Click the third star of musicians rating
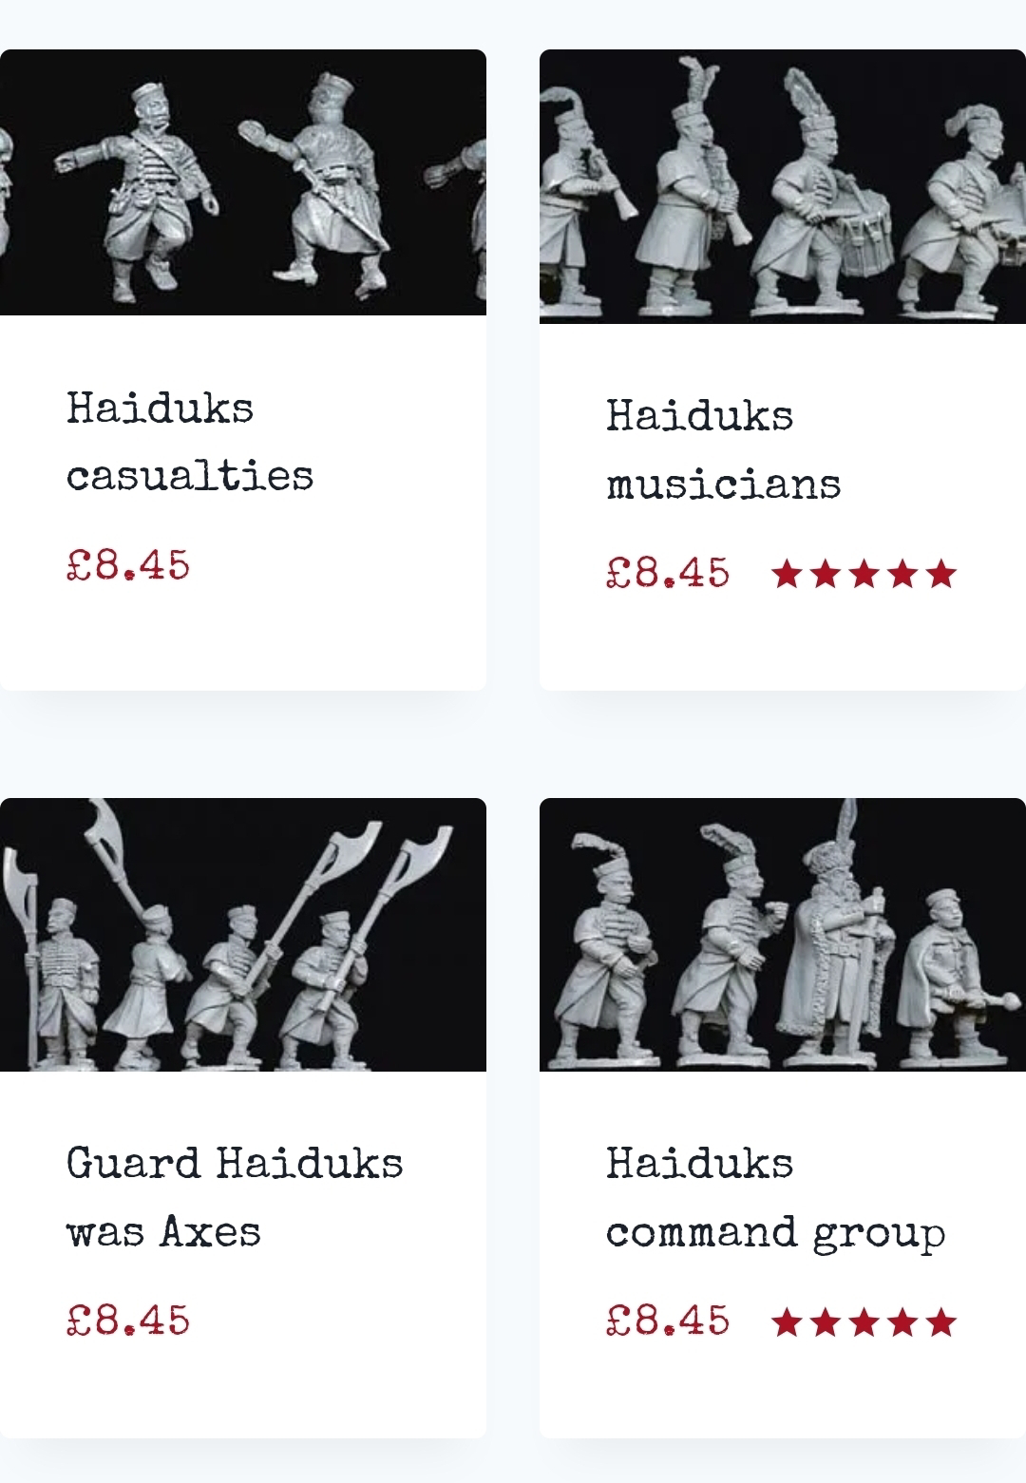 864,574
